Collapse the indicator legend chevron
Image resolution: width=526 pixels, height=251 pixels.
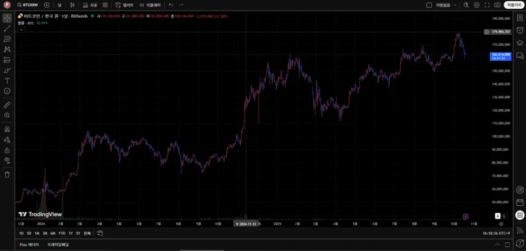point(21,29)
